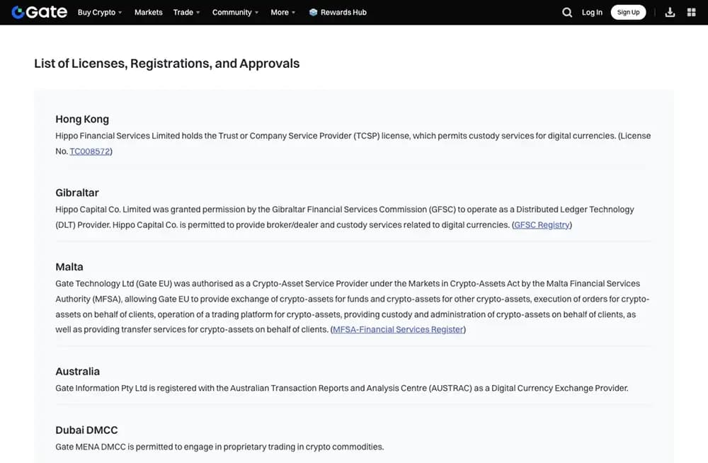Click the Gate logo icon

click(x=18, y=12)
